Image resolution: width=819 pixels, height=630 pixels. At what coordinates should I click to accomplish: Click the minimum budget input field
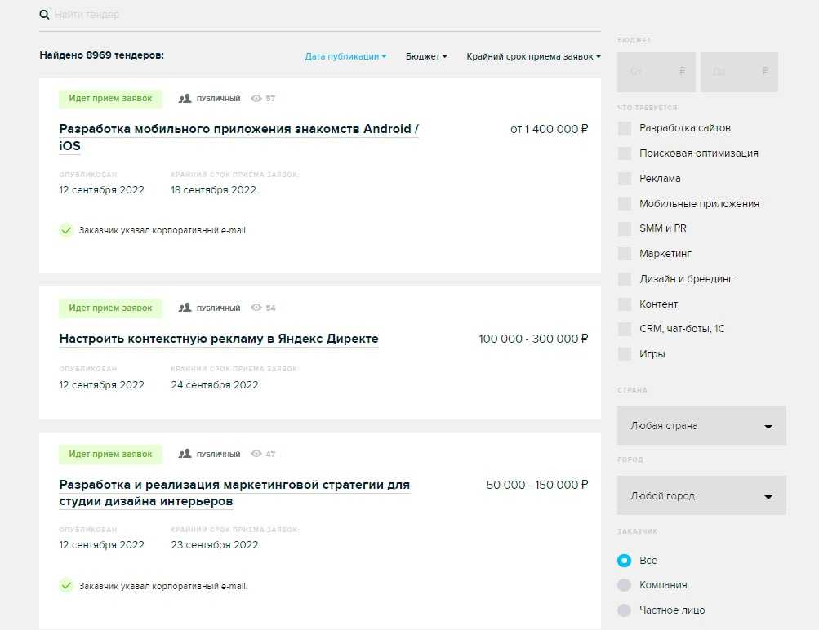pyautogui.click(x=657, y=72)
